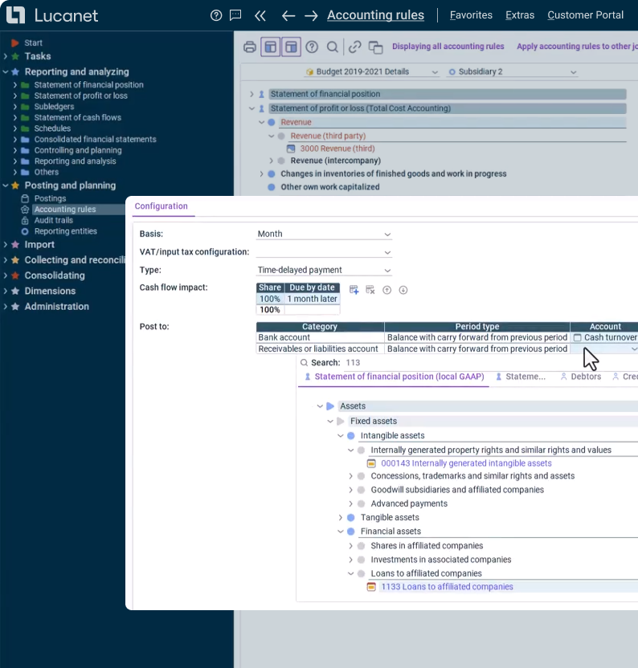Click the Search field containing 113
The image size is (638, 668).
point(353,363)
